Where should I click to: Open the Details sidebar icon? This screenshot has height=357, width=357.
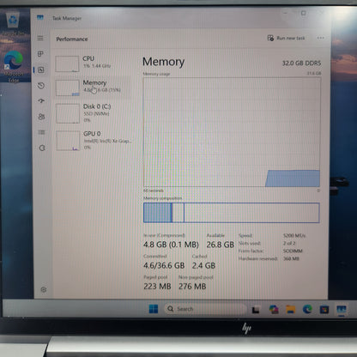coord(42,132)
